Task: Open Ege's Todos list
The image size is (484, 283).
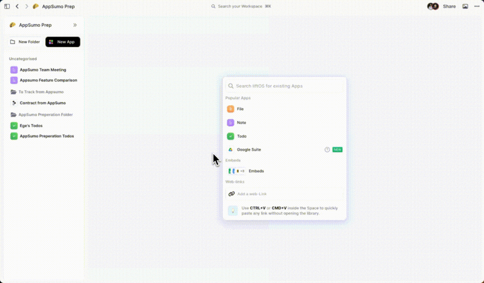Action: point(27,125)
